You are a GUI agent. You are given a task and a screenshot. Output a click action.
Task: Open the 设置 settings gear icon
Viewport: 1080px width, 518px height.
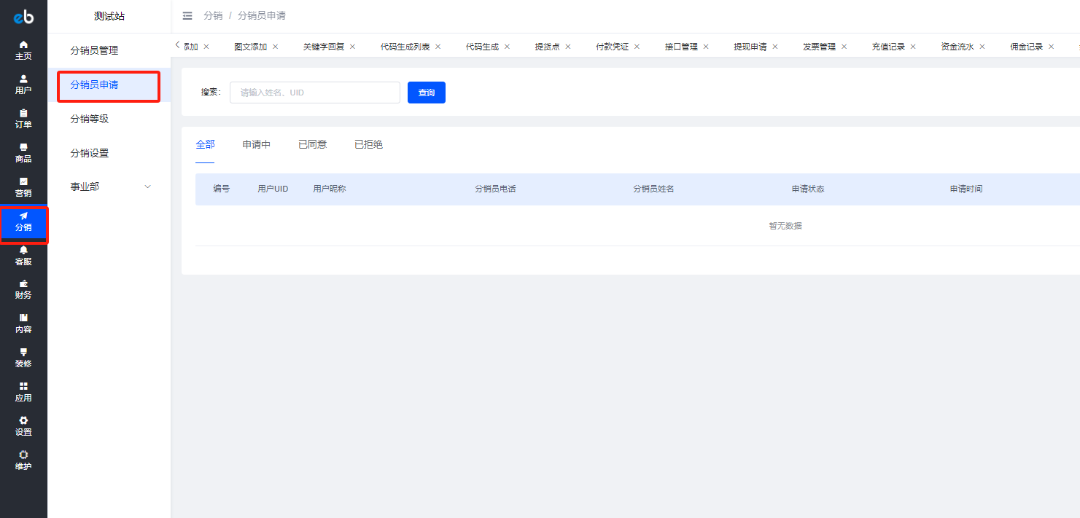[23, 420]
